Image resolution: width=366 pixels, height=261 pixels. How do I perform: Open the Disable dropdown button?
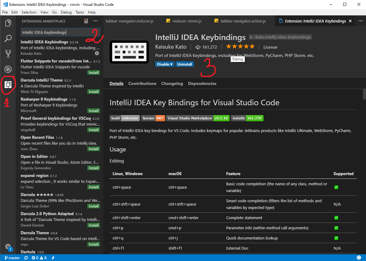(x=164, y=64)
